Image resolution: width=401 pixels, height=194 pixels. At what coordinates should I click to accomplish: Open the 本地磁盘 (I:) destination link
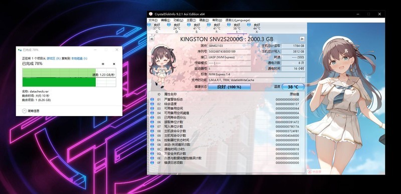coord(79,58)
